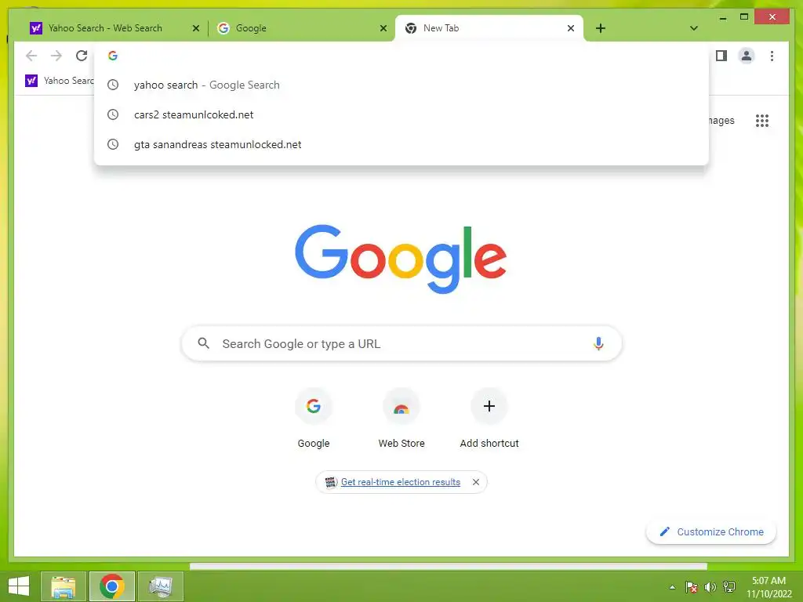The width and height of the screenshot is (803, 602).
Task: Open File Explorer from taskbar
Action: pyautogui.click(x=64, y=586)
